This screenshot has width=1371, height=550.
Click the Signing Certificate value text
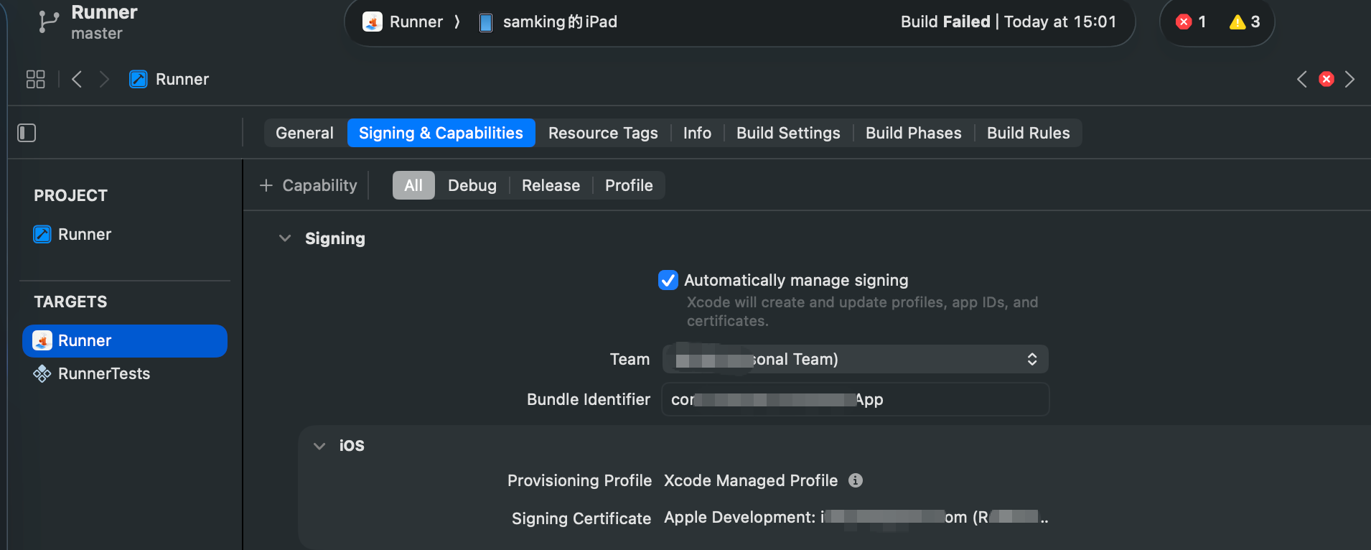pyautogui.click(x=856, y=518)
